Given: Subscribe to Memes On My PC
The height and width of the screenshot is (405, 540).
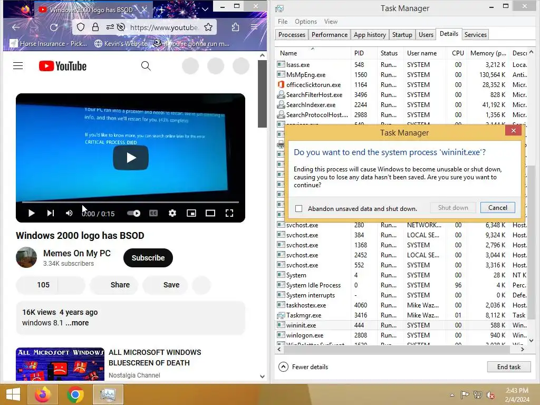Looking at the screenshot, I should coord(148,257).
